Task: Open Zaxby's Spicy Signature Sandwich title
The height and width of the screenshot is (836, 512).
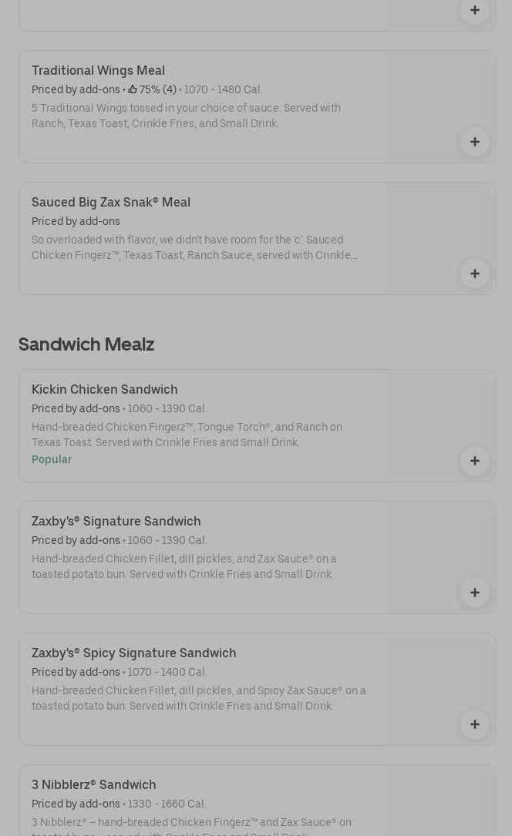Action: tap(133, 653)
